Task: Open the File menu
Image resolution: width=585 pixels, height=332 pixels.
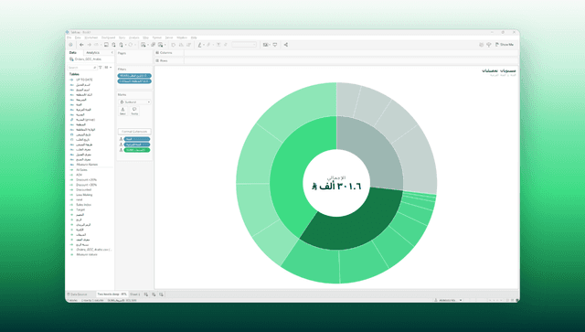Action: [x=69, y=37]
